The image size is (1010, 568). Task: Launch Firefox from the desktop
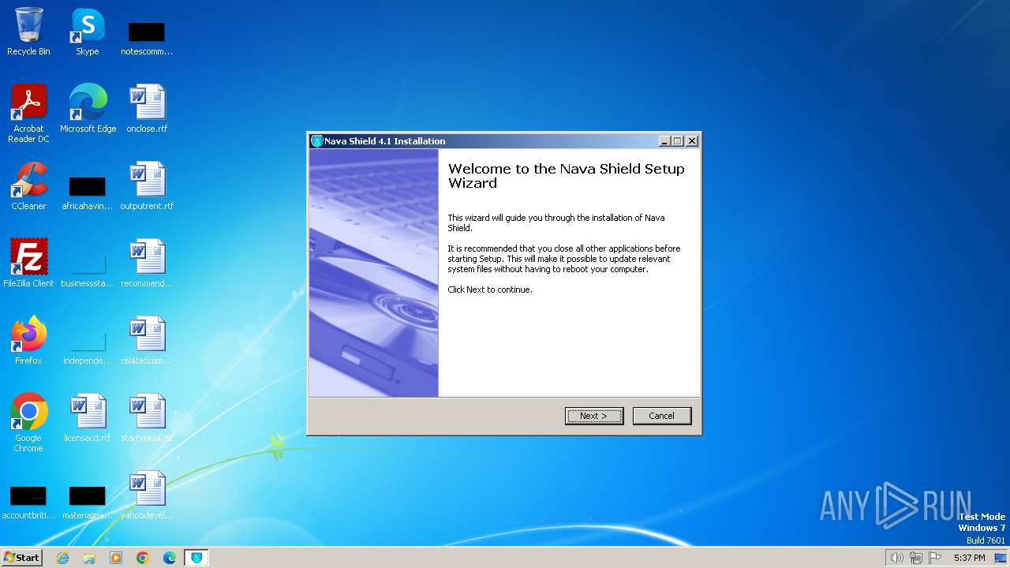pos(28,340)
